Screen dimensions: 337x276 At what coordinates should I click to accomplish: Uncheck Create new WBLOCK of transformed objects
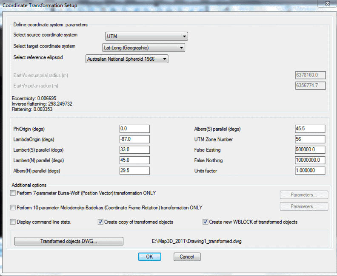205,222
